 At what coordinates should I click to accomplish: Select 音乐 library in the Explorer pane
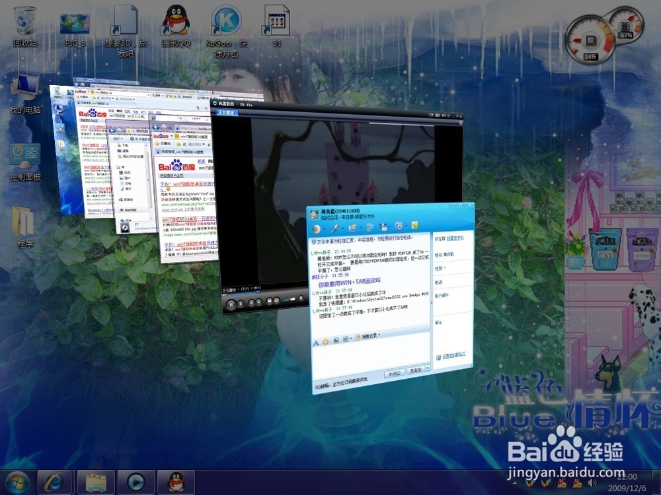click(x=126, y=189)
